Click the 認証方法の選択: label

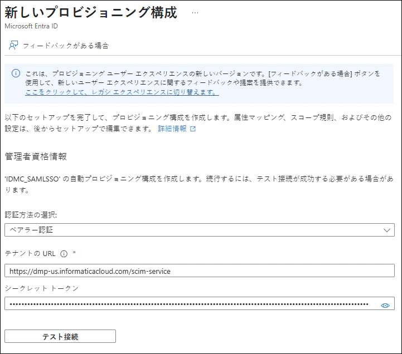[x=31, y=215]
